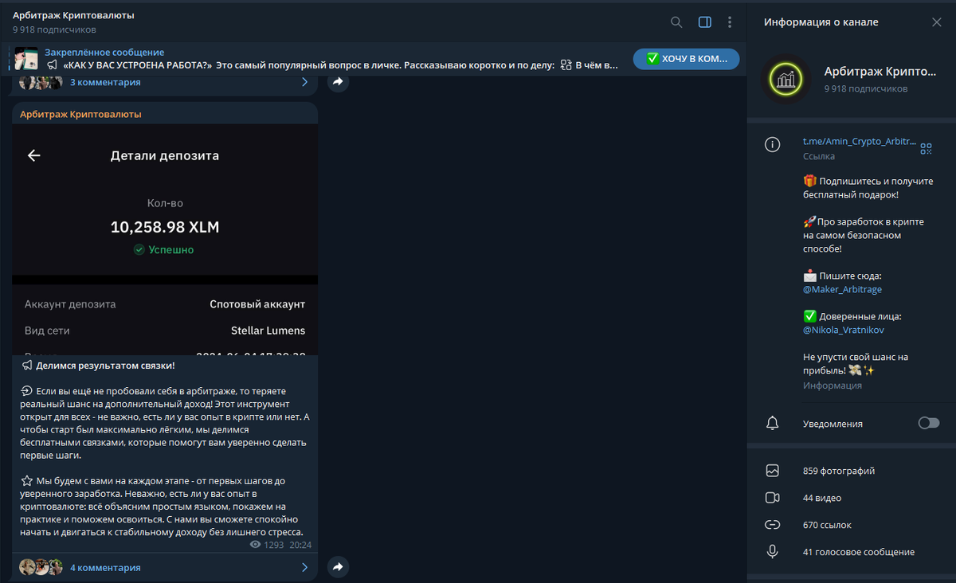Click the Арбитраж Криптовалюты post author name
Image resolution: width=956 pixels, height=583 pixels.
pyautogui.click(x=81, y=114)
